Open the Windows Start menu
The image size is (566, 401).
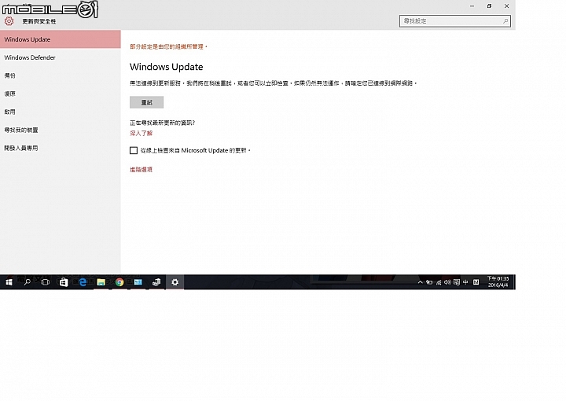[x=9, y=282]
